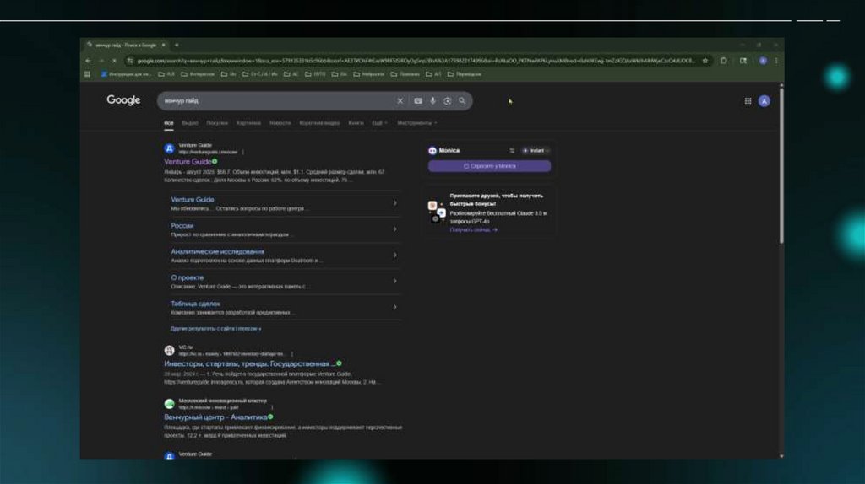Open the Chrome side panel icon

click(743, 61)
